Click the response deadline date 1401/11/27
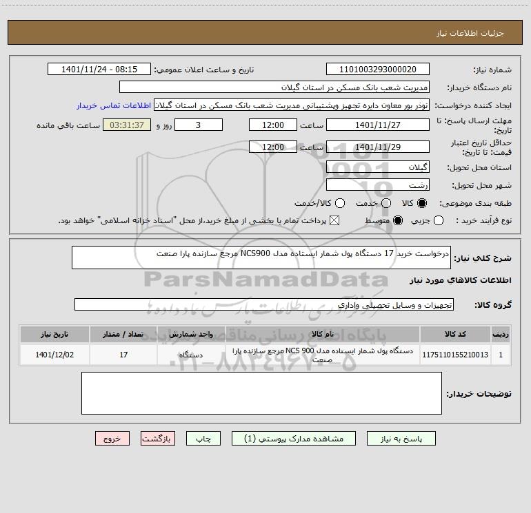531x513 pixels. click(378, 125)
